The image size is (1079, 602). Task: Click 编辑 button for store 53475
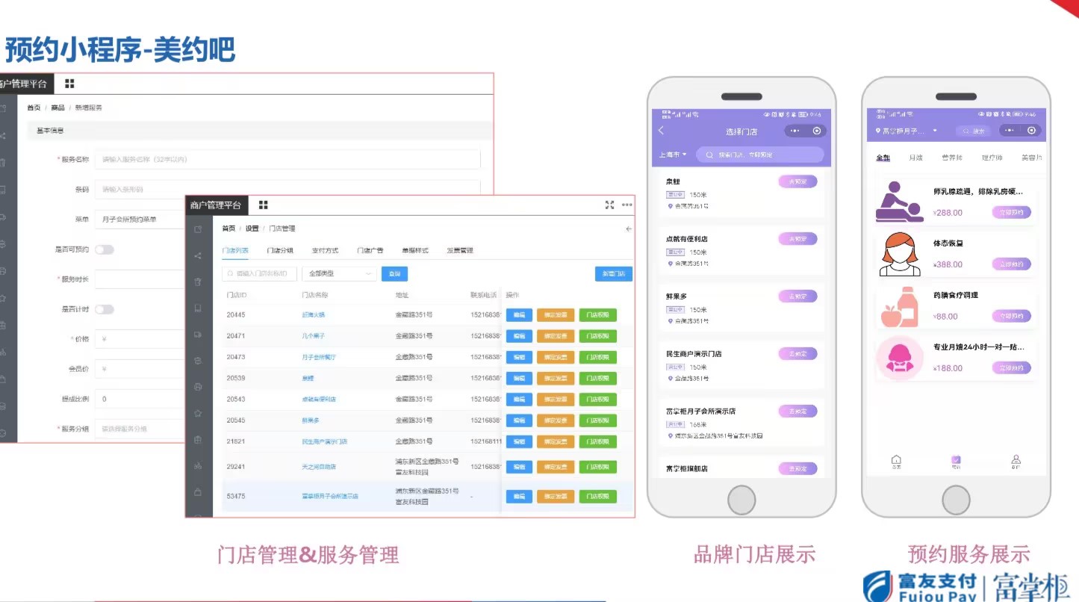click(x=519, y=496)
